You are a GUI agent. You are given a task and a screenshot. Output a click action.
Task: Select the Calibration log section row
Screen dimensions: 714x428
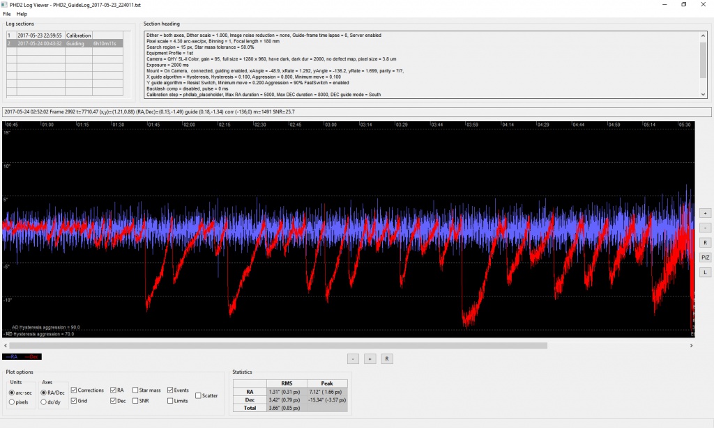pos(65,35)
